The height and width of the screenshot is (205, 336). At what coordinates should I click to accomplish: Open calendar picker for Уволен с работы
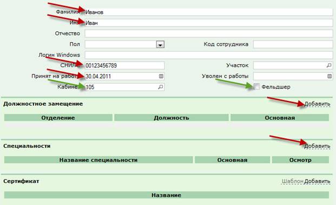click(330, 76)
